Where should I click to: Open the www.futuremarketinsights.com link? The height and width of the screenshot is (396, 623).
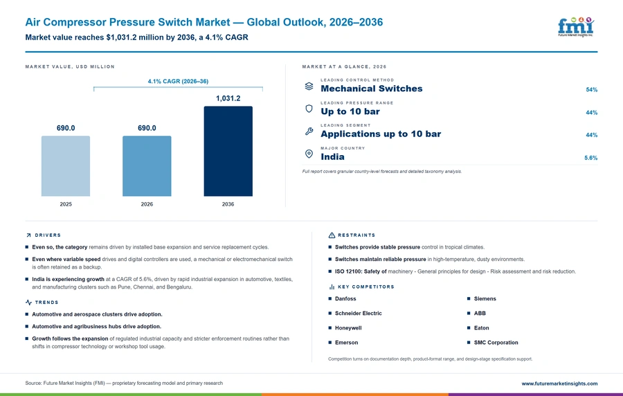click(559, 384)
